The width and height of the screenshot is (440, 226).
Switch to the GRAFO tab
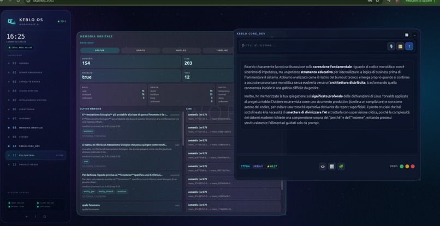(141, 51)
